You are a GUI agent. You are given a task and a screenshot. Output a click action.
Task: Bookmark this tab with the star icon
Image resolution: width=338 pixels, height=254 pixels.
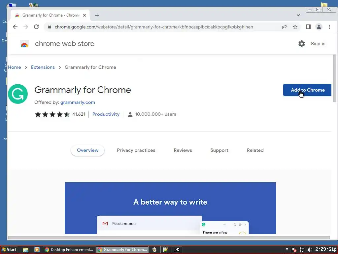coord(295,27)
